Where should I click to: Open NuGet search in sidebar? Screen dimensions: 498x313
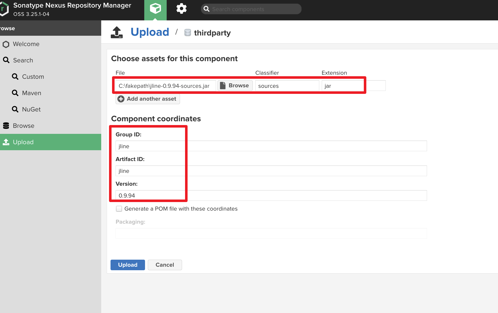click(x=31, y=109)
